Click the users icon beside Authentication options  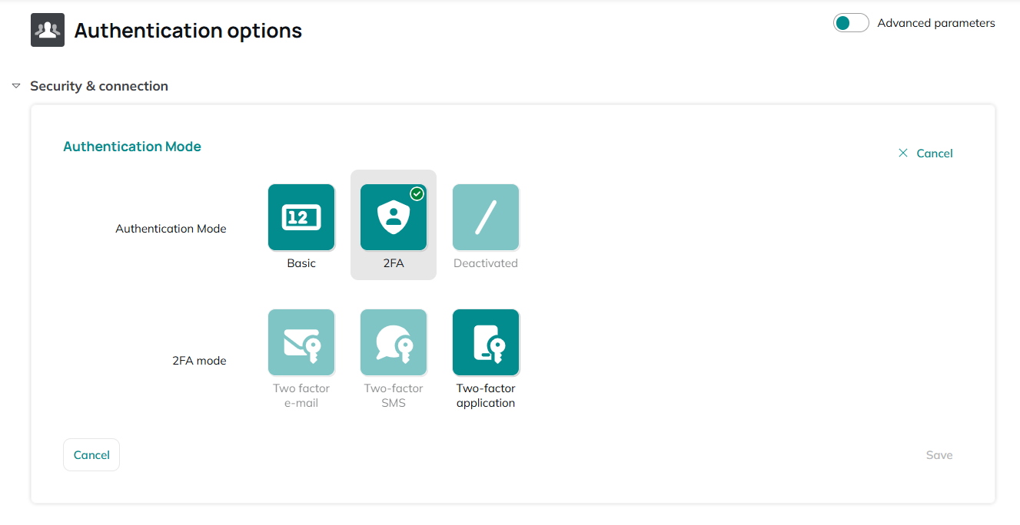[48, 30]
